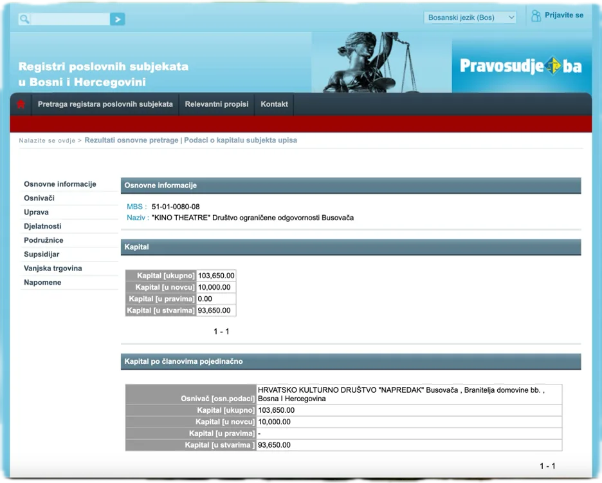Open the Bosanski jezik language dropdown
Image resolution: width=602 pixels, height=483 pixels.
[x=470, y=17]
